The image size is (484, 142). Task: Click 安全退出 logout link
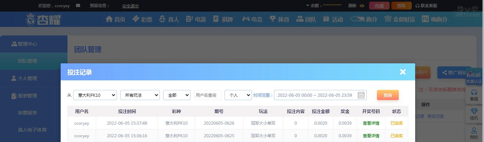pyautogui.click(x=130, y=6)
